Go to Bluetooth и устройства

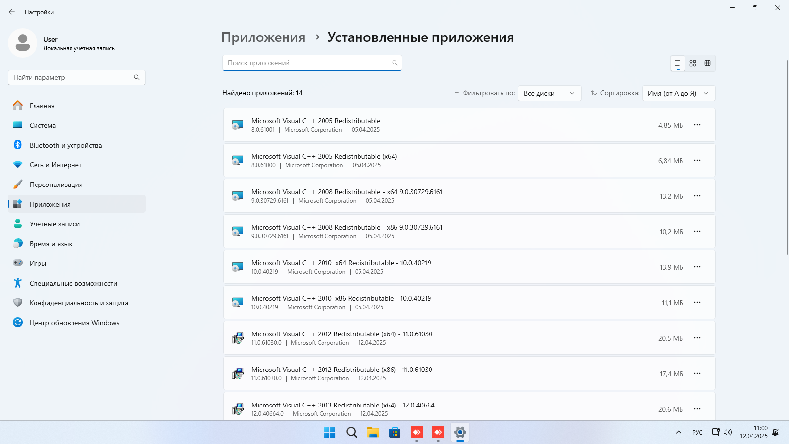(77, 145)
